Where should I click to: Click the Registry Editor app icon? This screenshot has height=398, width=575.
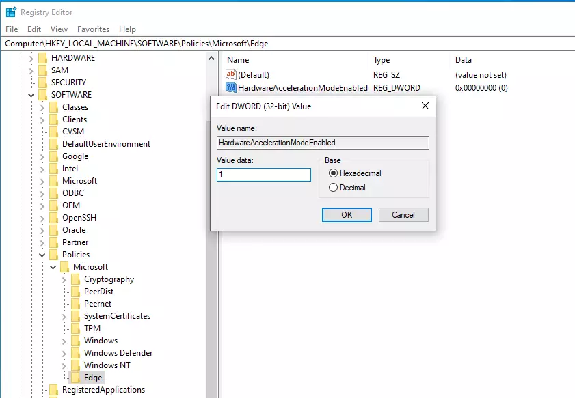[x=11, y=12]
